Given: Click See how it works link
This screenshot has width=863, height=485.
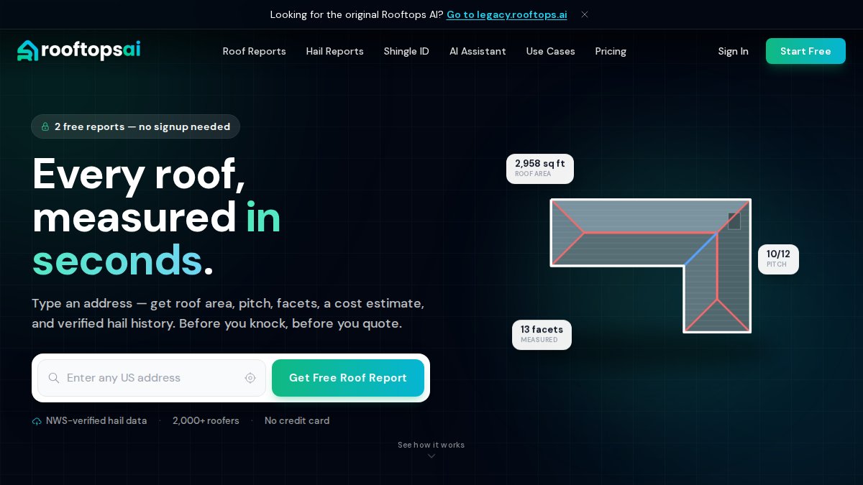Looking at the screenshot, I should [431, 445].
